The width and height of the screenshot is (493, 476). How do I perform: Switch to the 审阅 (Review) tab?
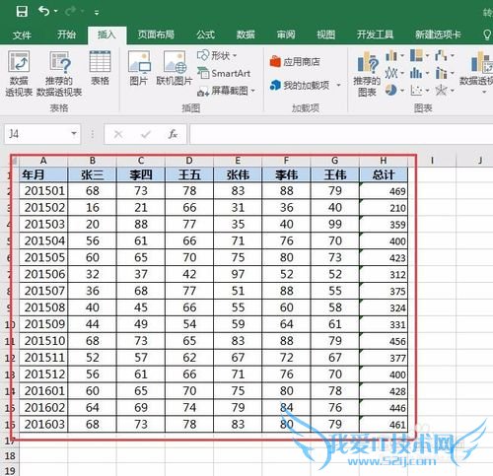click(x=286, y=34)
